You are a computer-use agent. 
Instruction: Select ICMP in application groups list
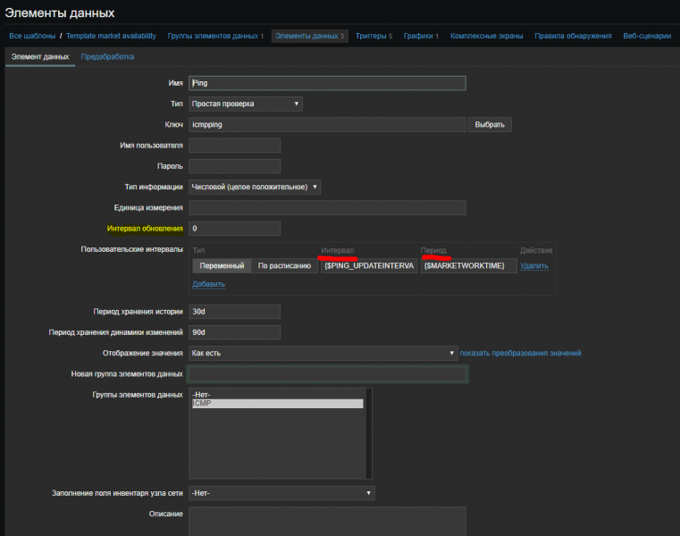(x=277, y=404)
